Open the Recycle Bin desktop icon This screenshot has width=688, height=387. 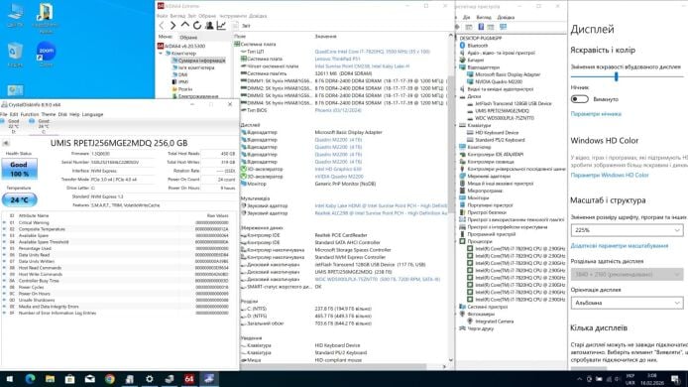15,55
